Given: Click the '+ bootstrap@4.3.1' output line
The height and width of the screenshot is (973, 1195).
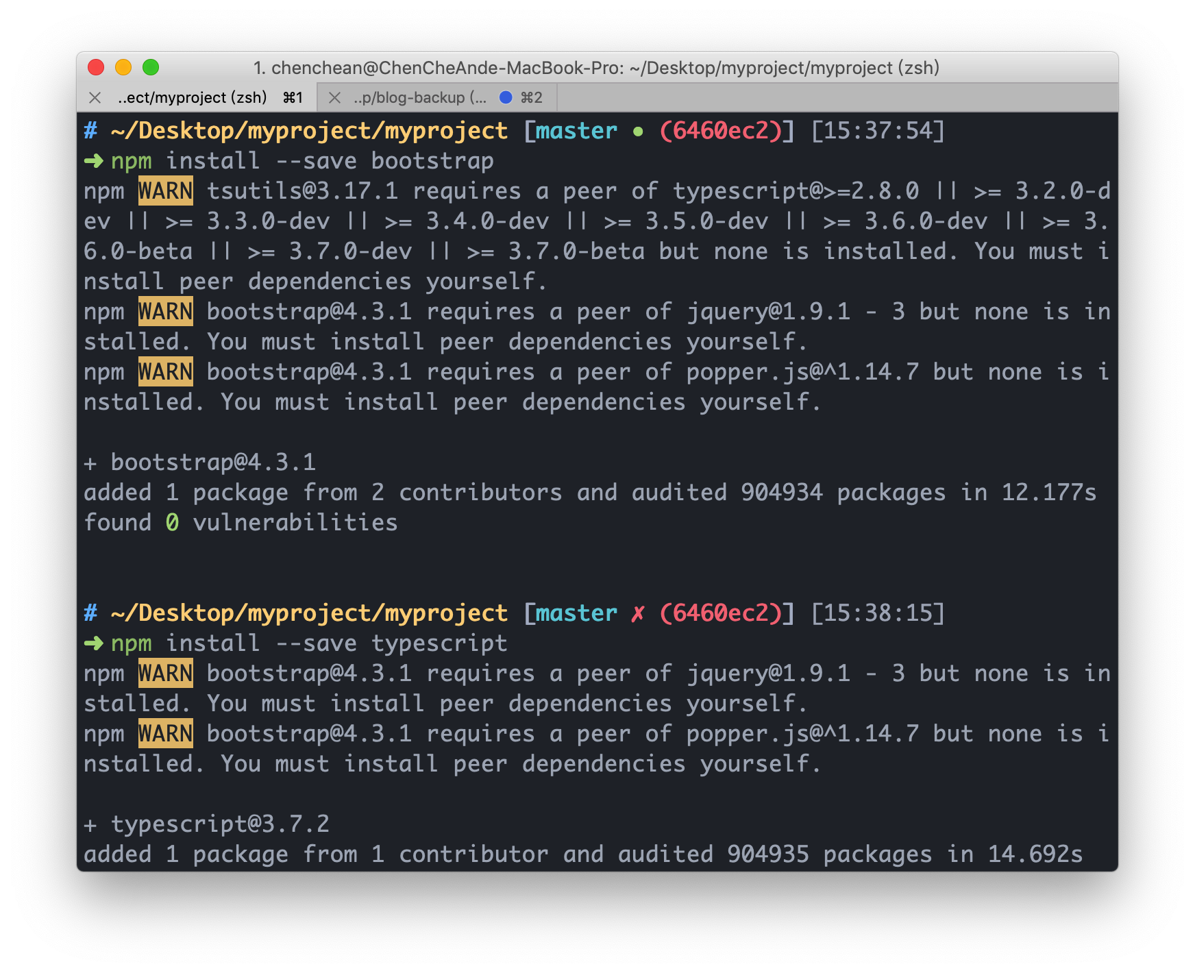Looking at the screenshot, I should [199, 463].
